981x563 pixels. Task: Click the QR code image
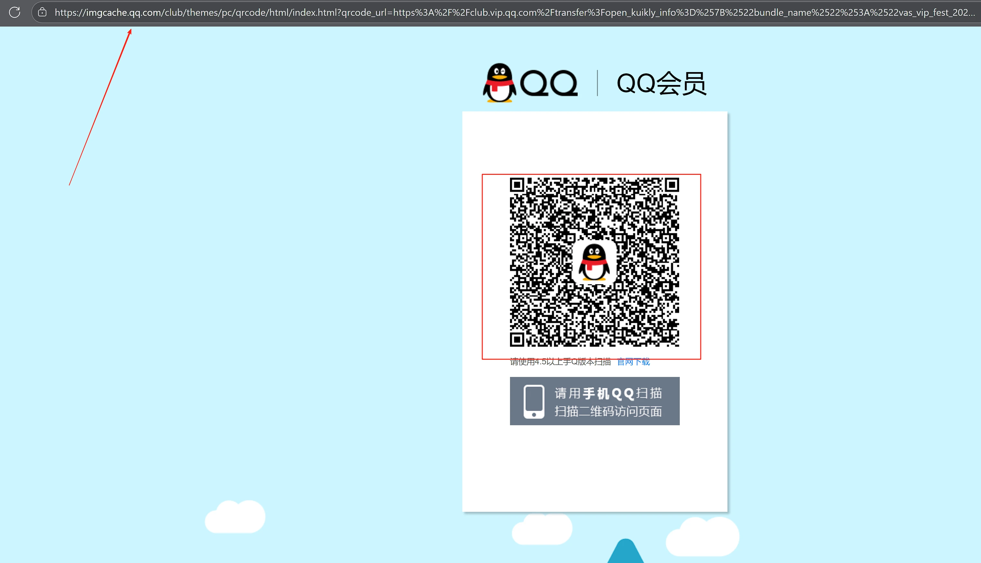click(594, 262)
